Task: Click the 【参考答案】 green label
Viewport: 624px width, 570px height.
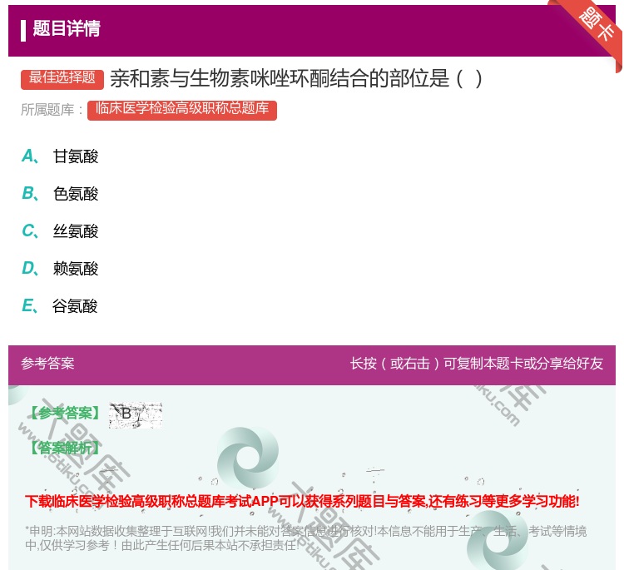Action: pyautogui.click(x=66, y=414)
